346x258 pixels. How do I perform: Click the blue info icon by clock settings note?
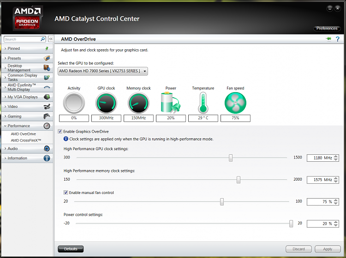(x=66, y=139)
